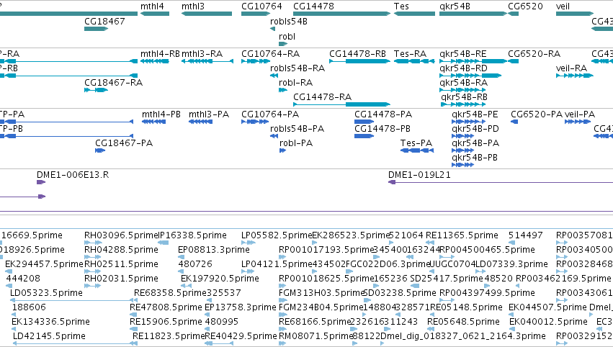Click the mthl4 gene label

pyautogui.click(x=152, y=6)
